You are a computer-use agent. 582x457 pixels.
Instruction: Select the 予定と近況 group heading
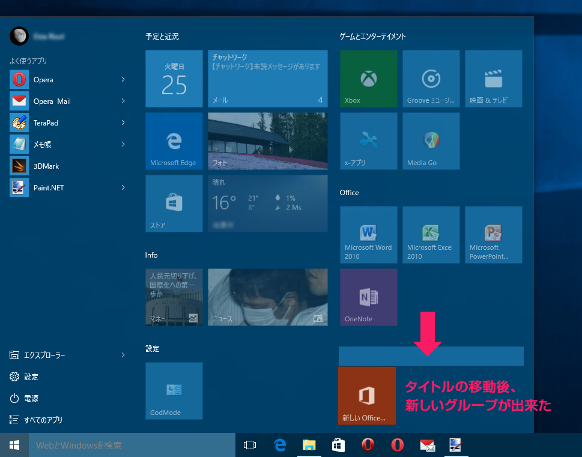(x=162, y=37)
